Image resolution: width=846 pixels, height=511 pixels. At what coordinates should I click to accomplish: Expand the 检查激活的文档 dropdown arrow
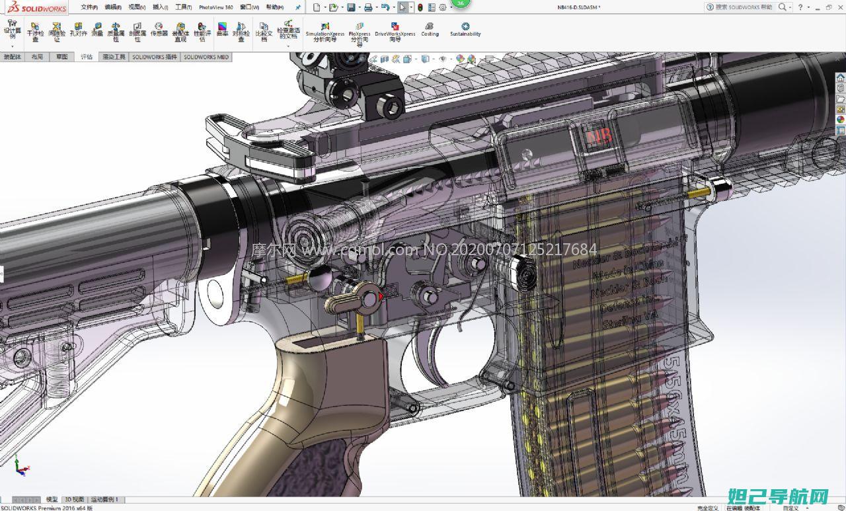pos(288,46)
